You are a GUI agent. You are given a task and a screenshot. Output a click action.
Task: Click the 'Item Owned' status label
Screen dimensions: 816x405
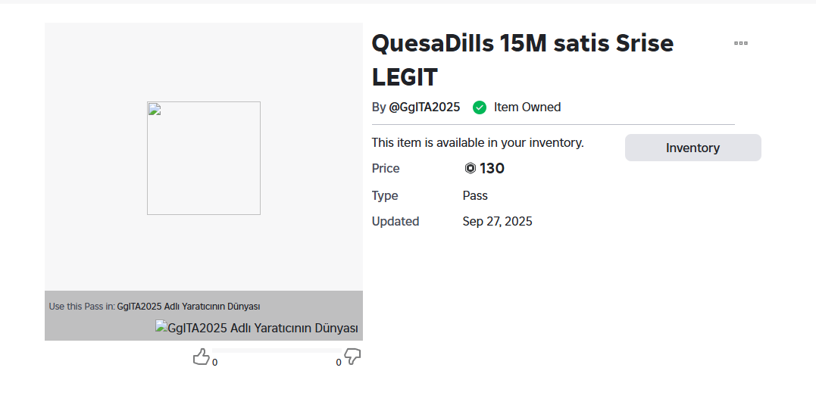click(x=527, y=107)
